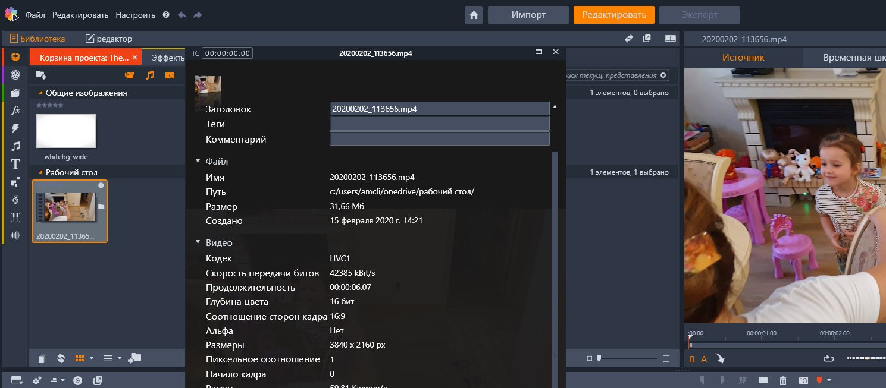Open the Media film reel sidebar category

16,75
